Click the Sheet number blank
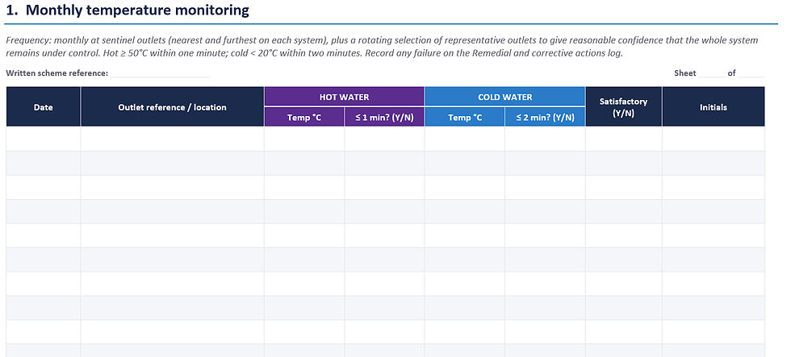 click(x=712, y=73)
